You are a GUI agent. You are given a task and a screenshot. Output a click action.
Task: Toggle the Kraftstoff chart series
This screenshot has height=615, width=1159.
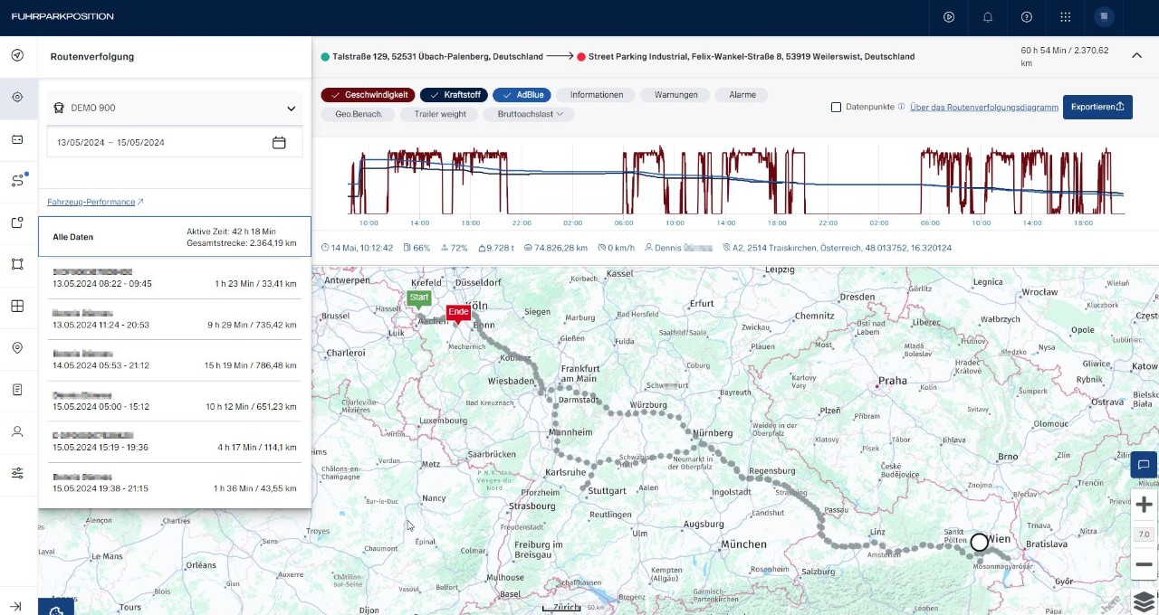455,94
